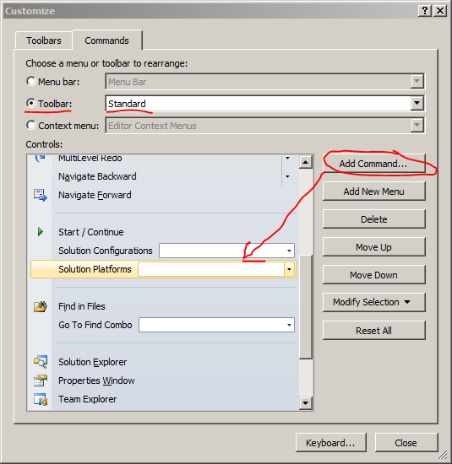Expand the Solution Configurations combo arrow

click(289, 251)
